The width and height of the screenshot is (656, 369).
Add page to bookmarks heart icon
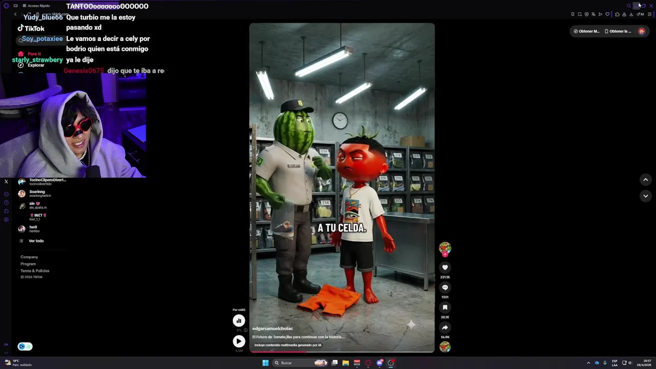coord(607,14)
